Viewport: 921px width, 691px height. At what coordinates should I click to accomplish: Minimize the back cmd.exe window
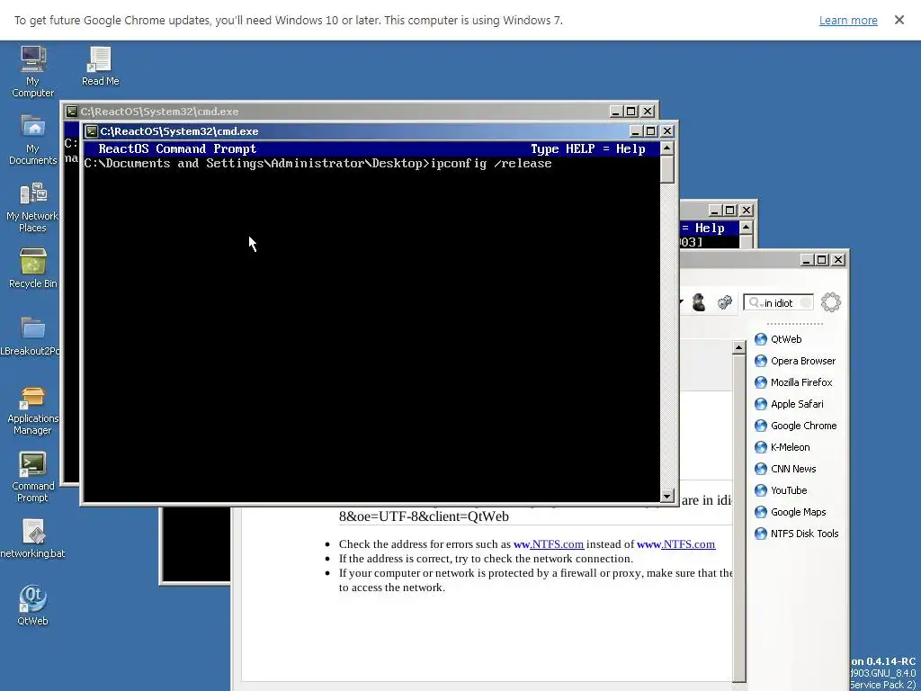click(x=615, y=112)
